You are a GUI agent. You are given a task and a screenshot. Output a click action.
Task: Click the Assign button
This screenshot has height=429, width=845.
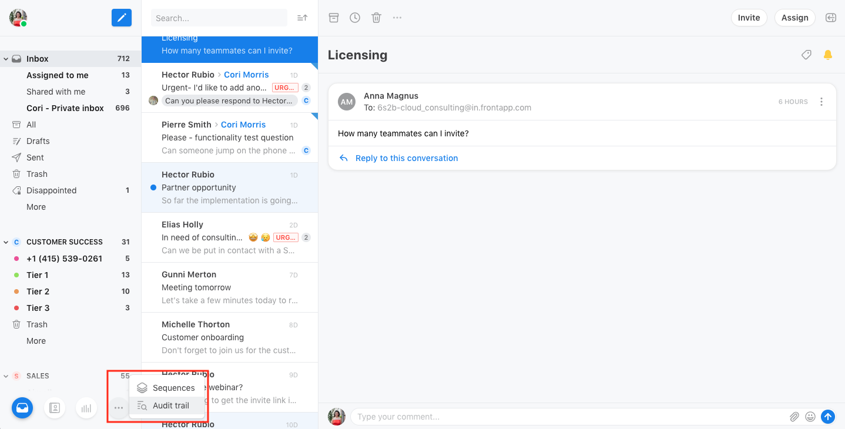[x=795, y=18]
